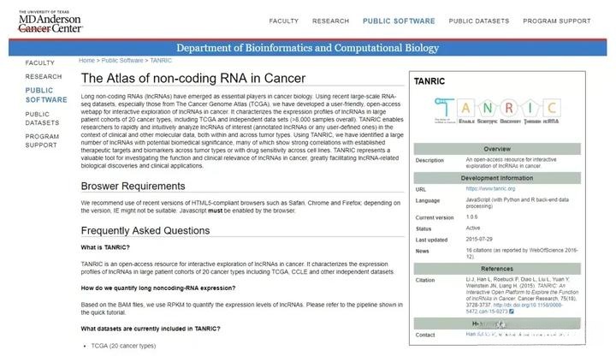
Task: Select Program Support in the left sidebar
Action: point(42,140)
